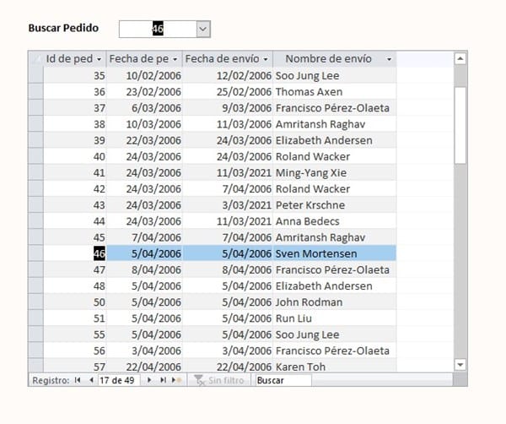Viewport: 506px width, 424px height.
Task: Go to the first record
Action: pyautogui.click(x=78, y=381)
